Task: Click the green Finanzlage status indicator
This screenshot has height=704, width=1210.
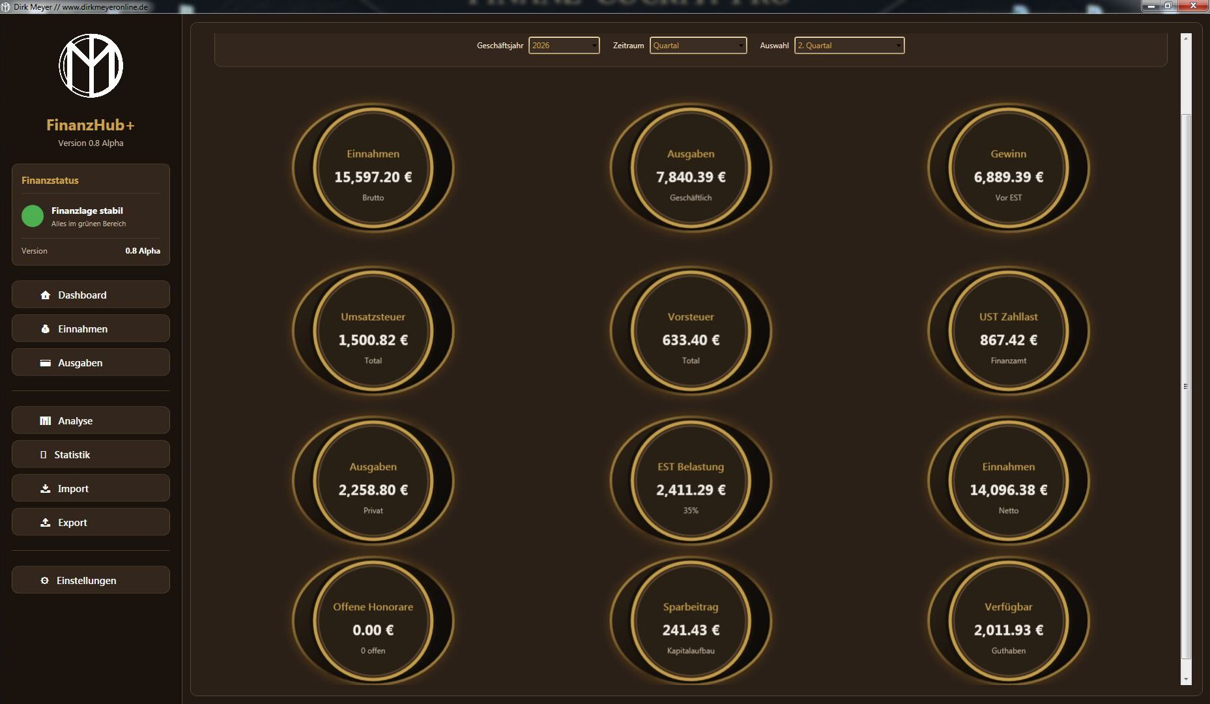Action: click(x=33, y=216)
